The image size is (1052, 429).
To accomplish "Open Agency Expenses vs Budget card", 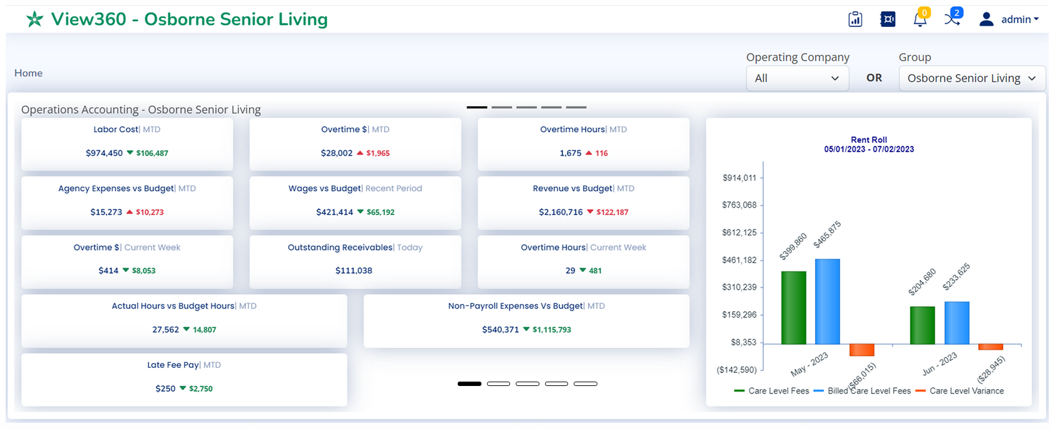I will pos(127,203).
